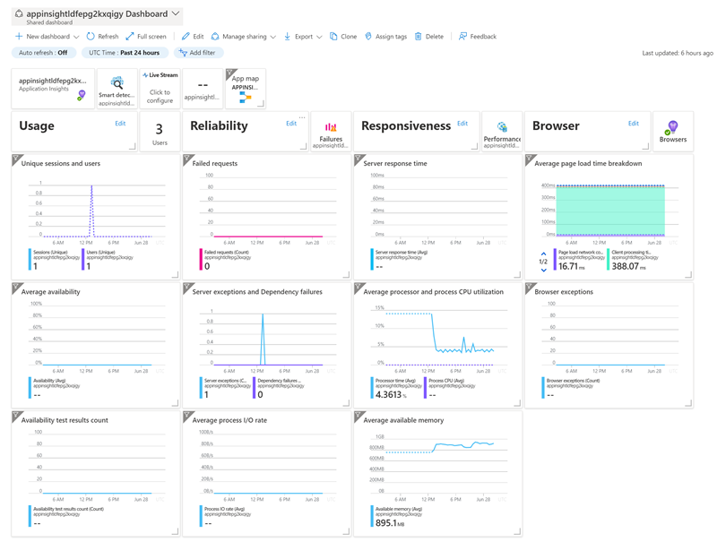717x542 pixels.
Task: Click filter icon on Server response time tile
Action: [359, 159]
